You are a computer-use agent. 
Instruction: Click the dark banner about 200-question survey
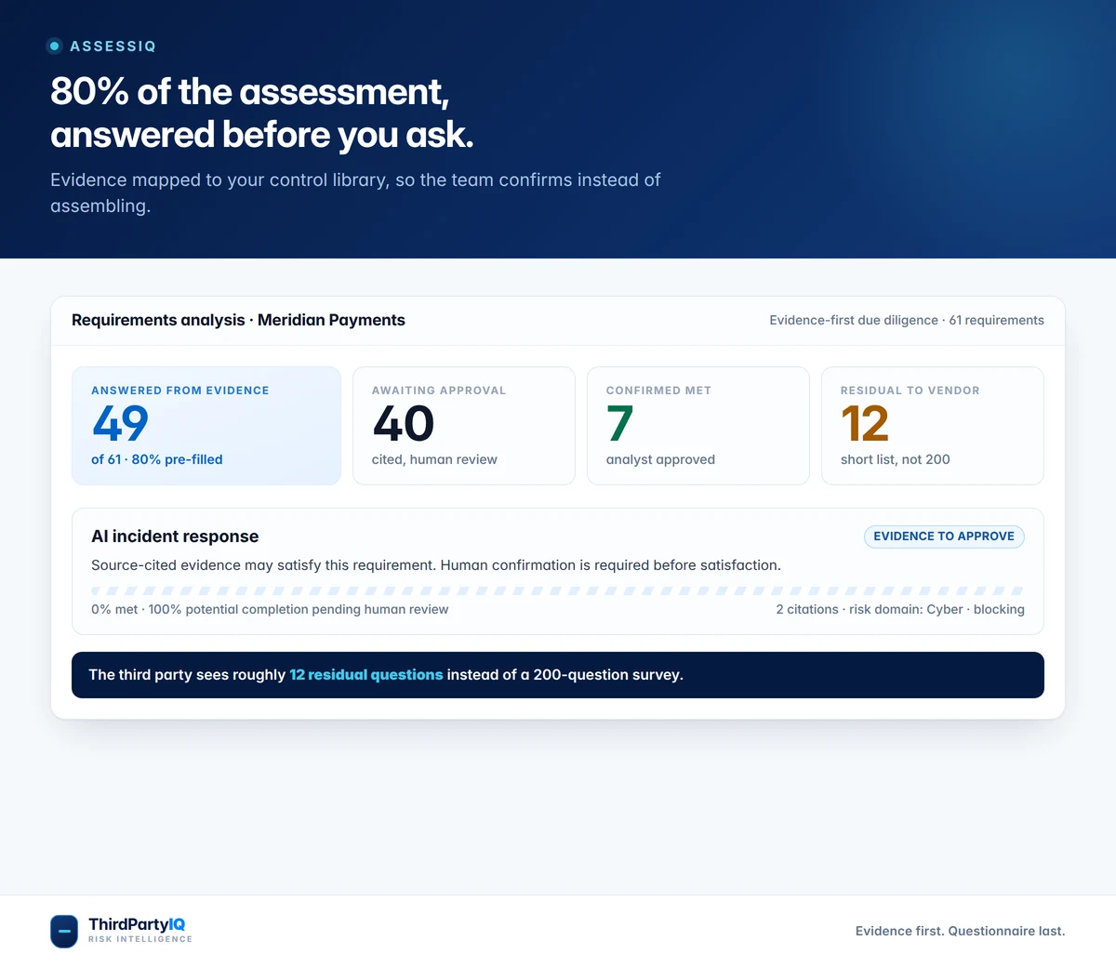click(558, 675)
